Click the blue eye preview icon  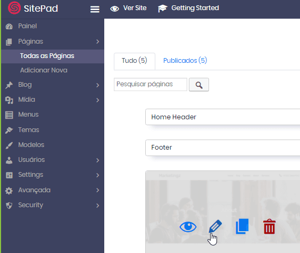click(x=188, y=227)
